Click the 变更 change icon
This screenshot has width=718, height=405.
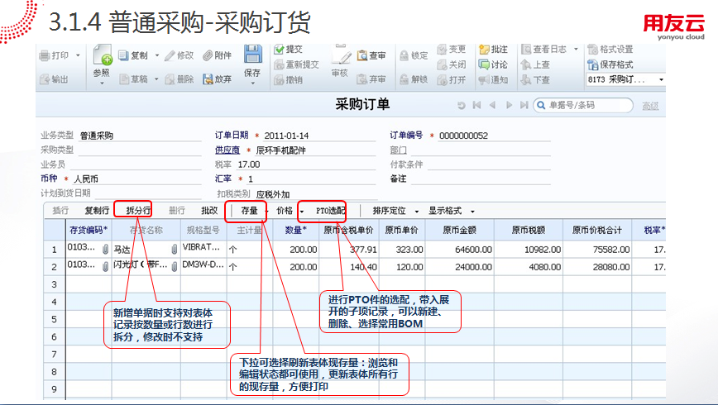pyautogui.click(x=442, y=49)
